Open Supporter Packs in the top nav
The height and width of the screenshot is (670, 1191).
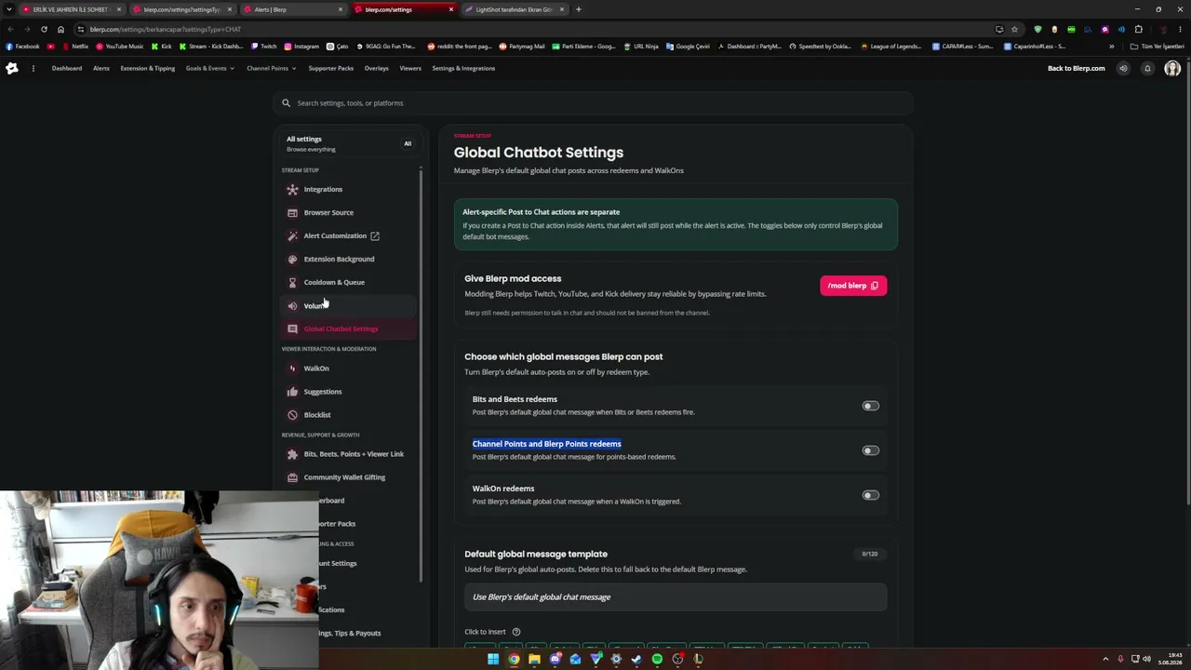[x=331, y=68]
